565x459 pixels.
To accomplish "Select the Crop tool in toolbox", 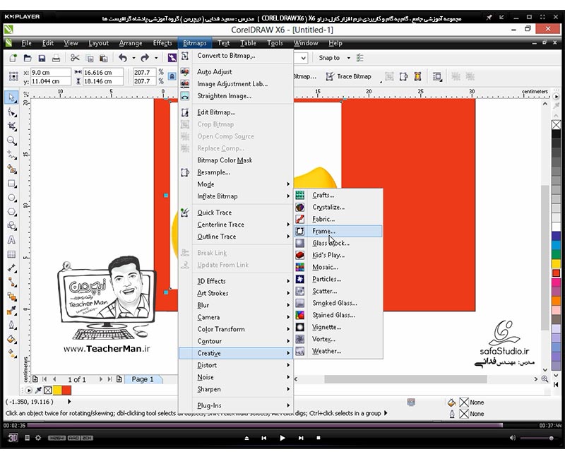I will tap(12, 126).
